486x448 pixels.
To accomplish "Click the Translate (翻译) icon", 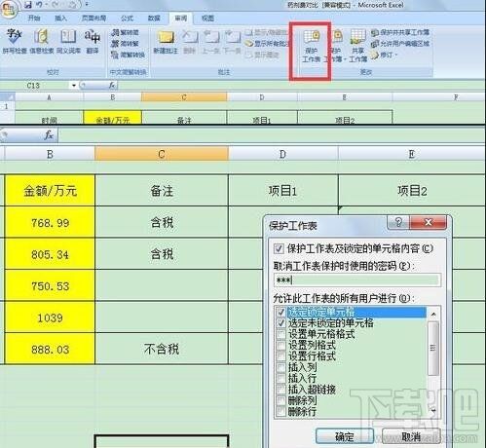I will point(93,41).
